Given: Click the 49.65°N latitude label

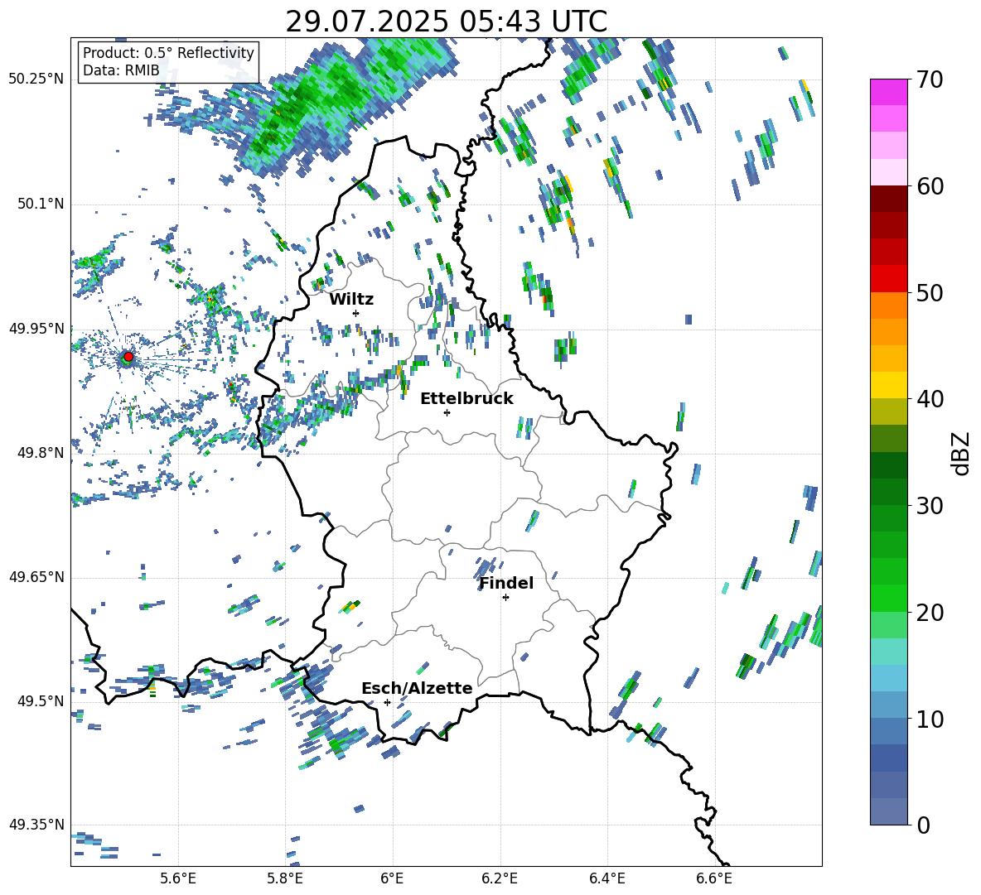Looking at the screenshot, I should (36, 576).
